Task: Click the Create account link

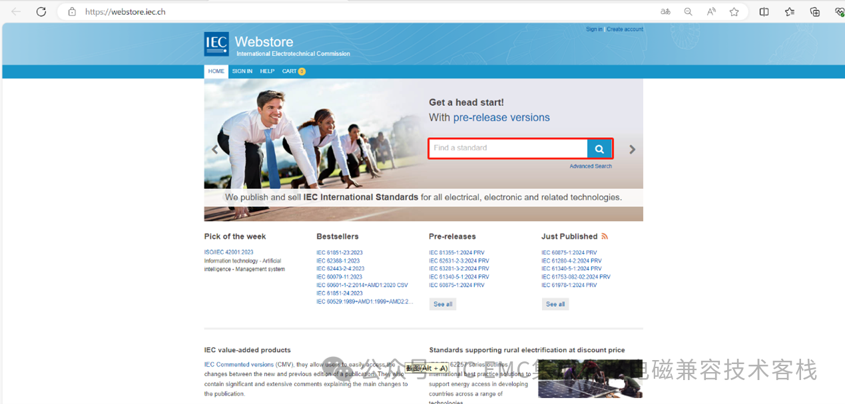Action: click(625, 29)
